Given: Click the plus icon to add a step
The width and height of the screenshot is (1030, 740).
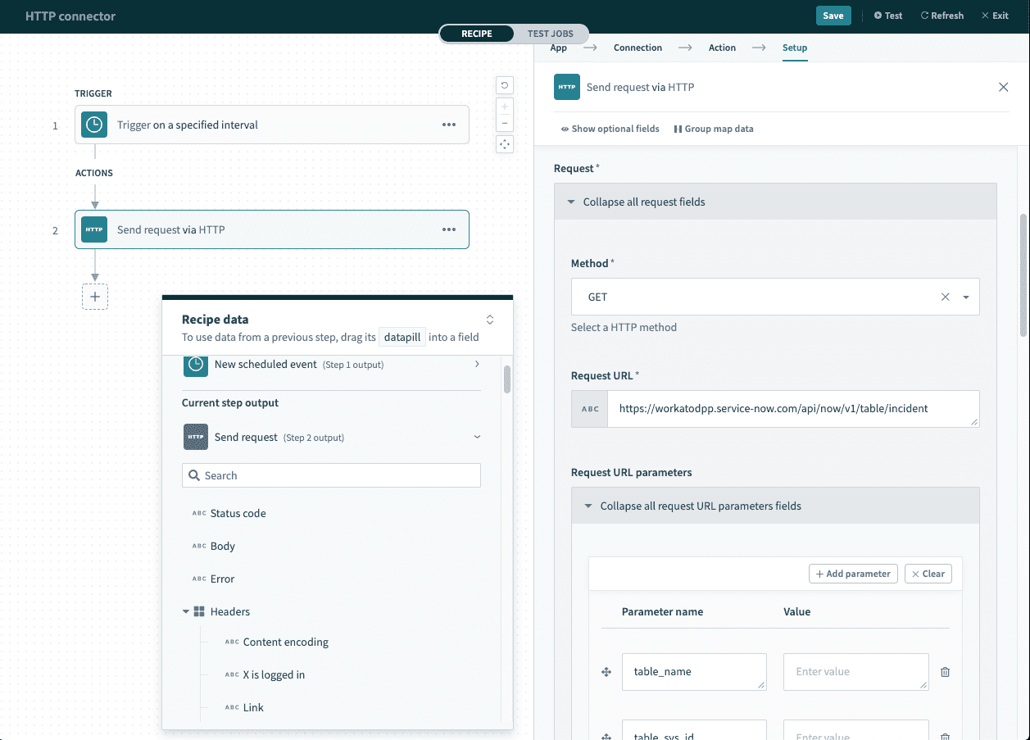Looking at the screenshot, I should pyautogui.click(x=95, y=297).
